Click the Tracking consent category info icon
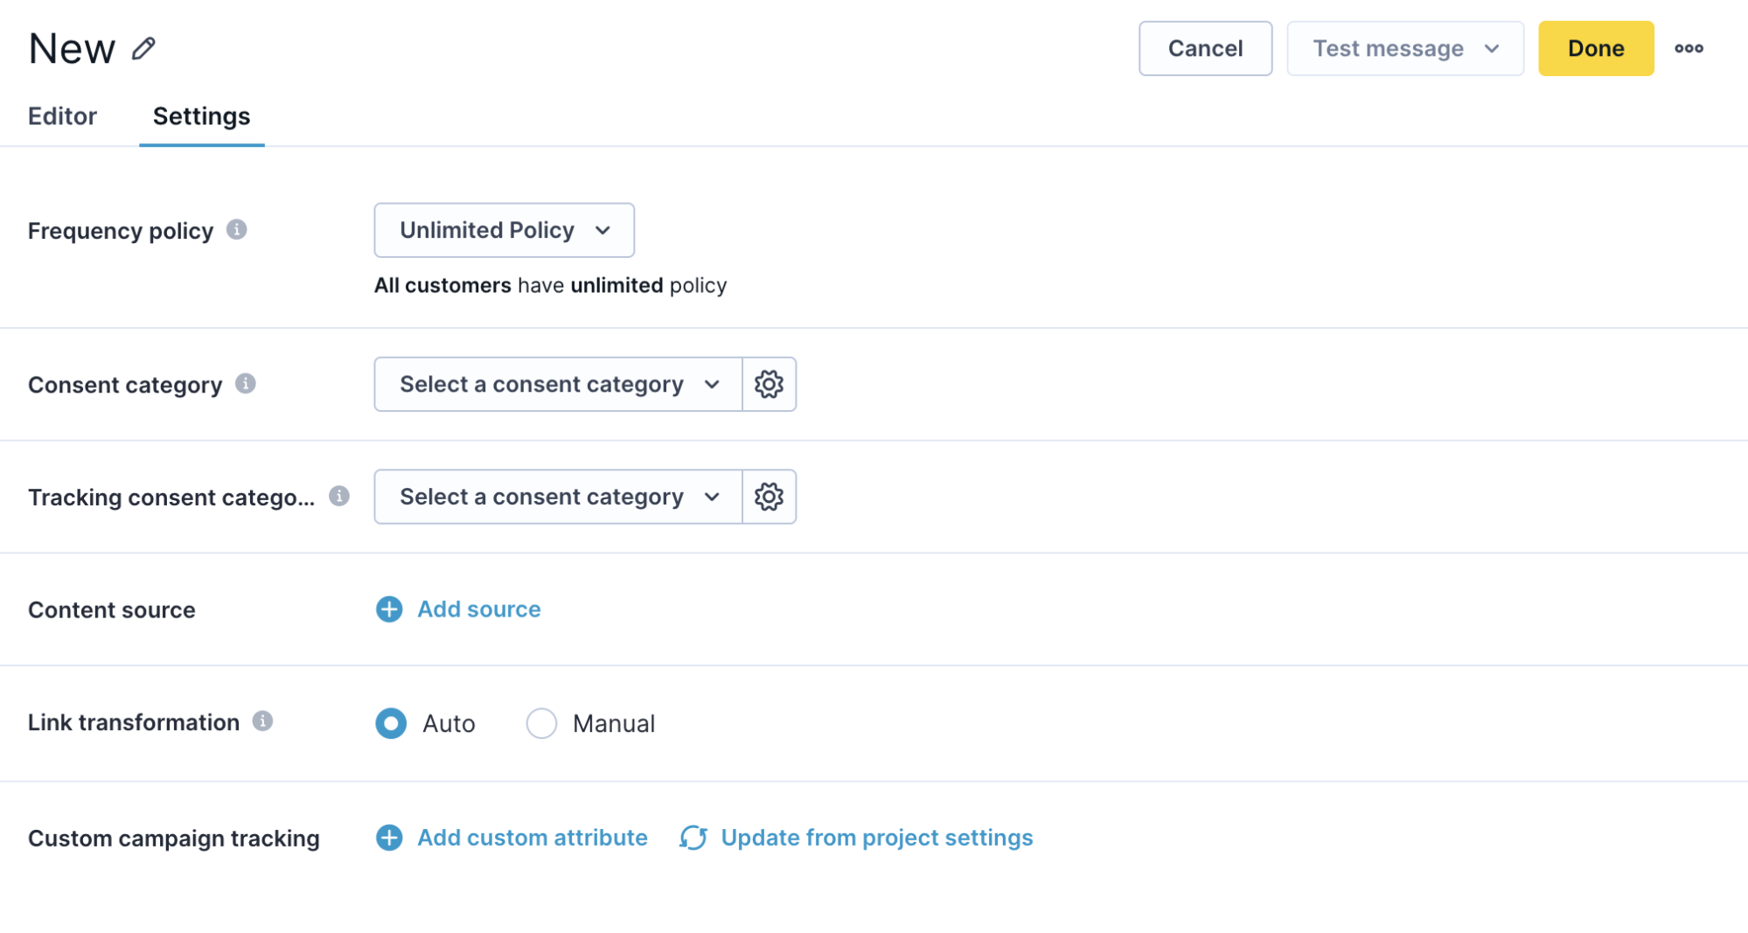 [339, 496]
